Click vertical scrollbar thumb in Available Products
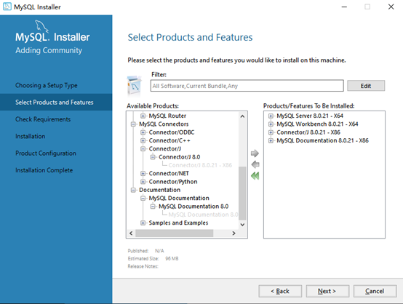This screenshot has height=304, width=403. [x=242, y=193]
